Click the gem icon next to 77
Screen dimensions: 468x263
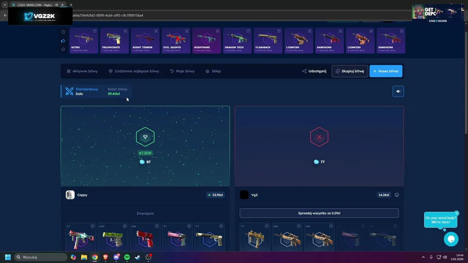316,162
